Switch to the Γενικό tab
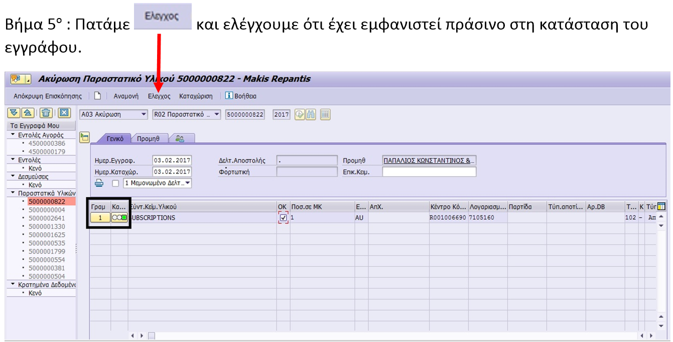The width and height of the screenshot is (673, 342). pos(115,139)
